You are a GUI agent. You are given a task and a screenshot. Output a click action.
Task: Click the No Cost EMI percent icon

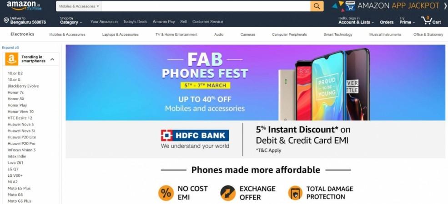166,193
